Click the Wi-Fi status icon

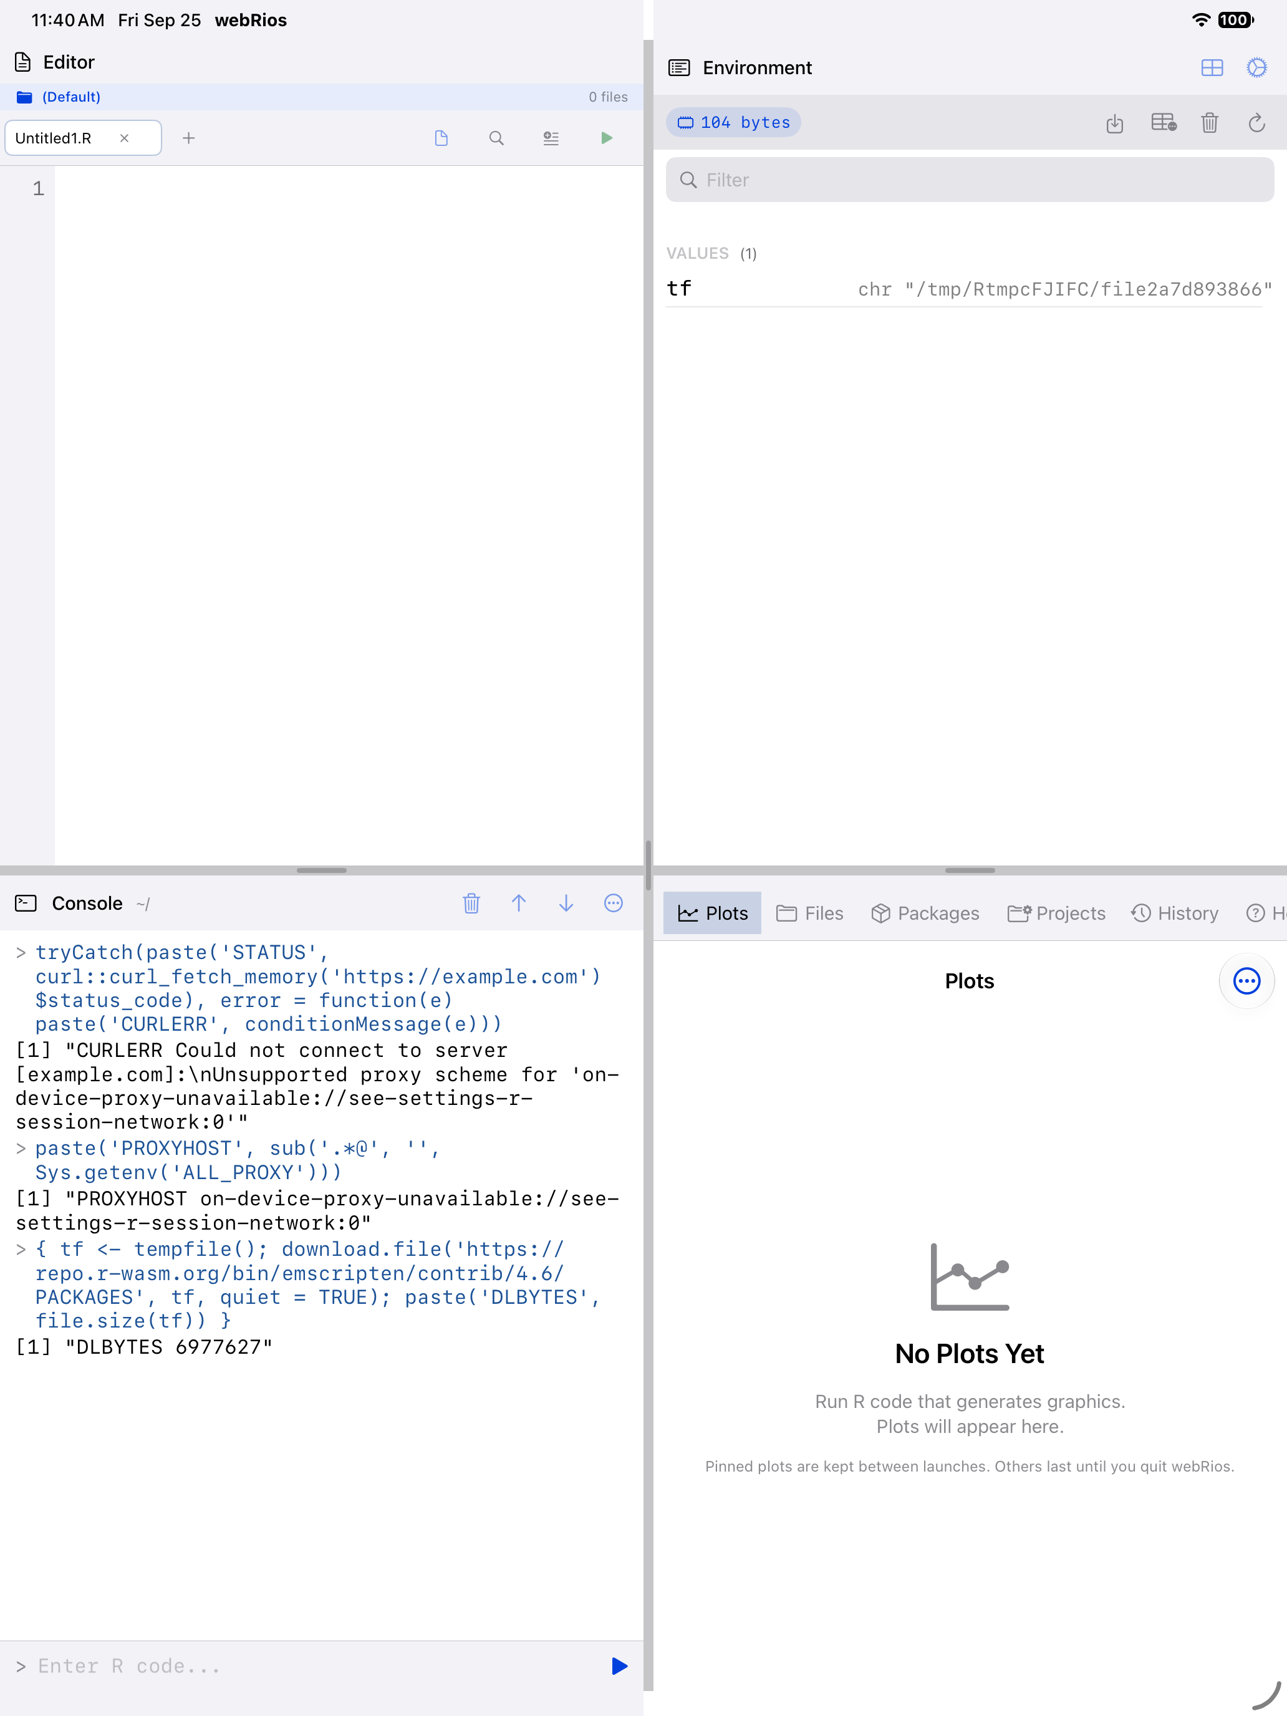pyautogui.click(x=1201, y=20)
